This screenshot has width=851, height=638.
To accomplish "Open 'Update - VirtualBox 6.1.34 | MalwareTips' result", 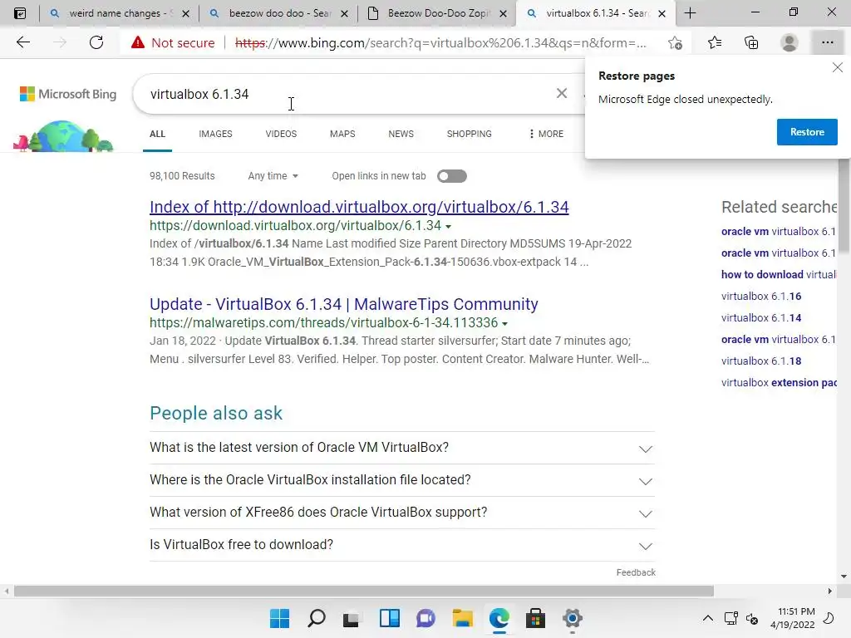I will pos(344,304).
